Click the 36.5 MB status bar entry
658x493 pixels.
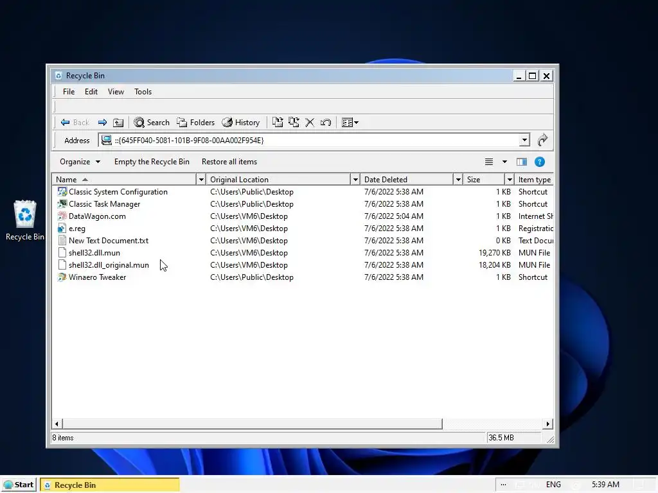tap(501, 438)
